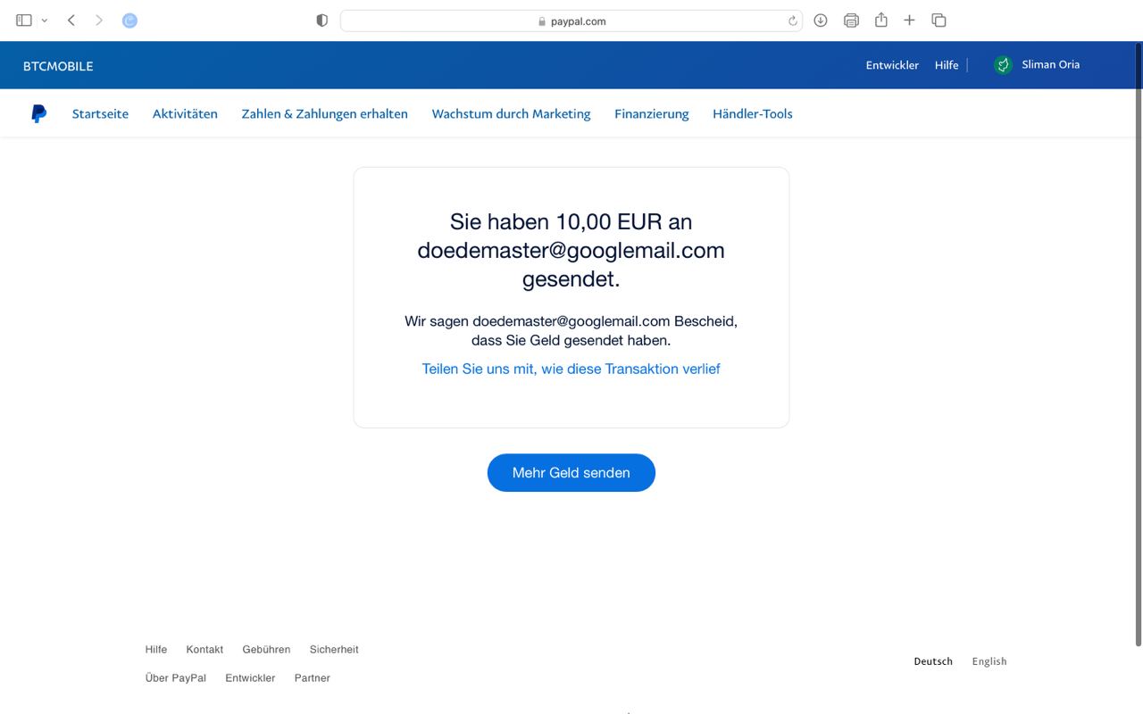Open the Share menu
Screen dimensions: 1143x714
pyautogui.click(x=880, y=20)
